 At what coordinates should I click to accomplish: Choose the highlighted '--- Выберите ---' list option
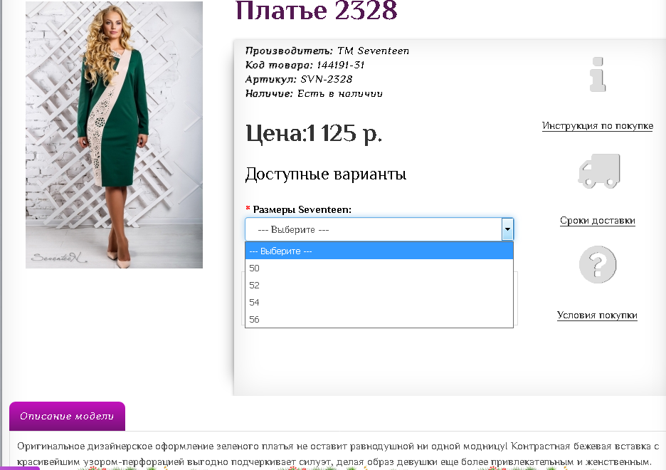click(379, 251)
